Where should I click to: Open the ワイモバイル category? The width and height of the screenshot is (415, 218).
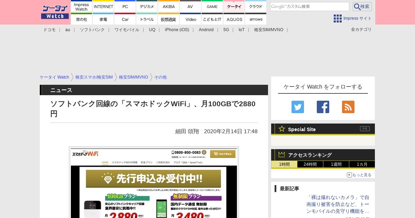point(127,30)
